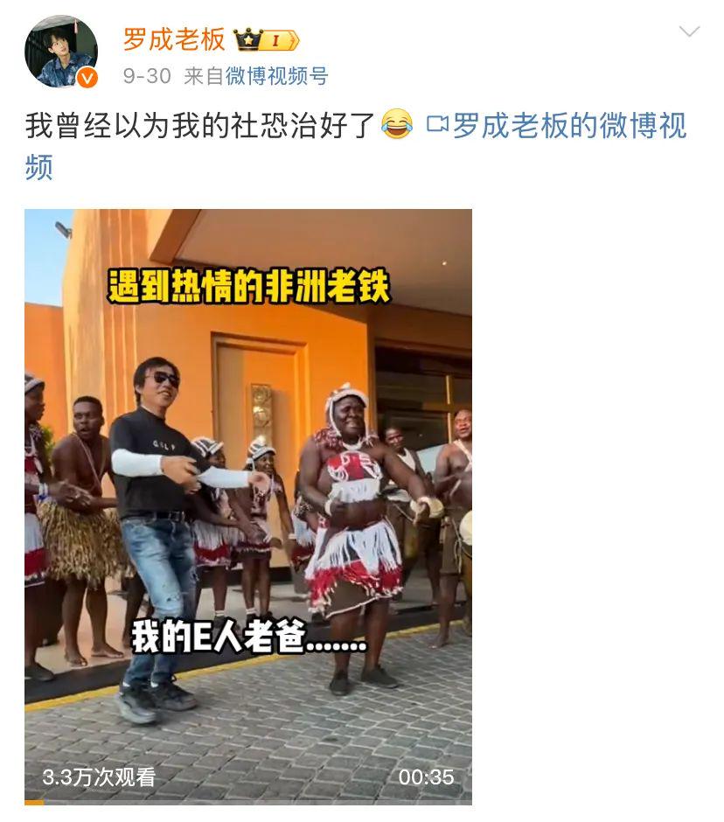
Task: Open the 罗成老板 username link
Action: (174, 39)
